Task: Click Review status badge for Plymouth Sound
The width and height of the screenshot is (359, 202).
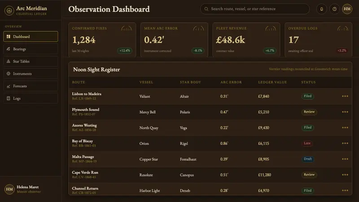Action: 309,112
